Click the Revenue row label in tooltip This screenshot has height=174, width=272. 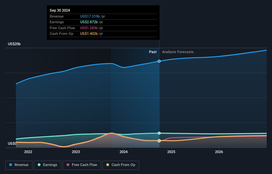point(57,16)
